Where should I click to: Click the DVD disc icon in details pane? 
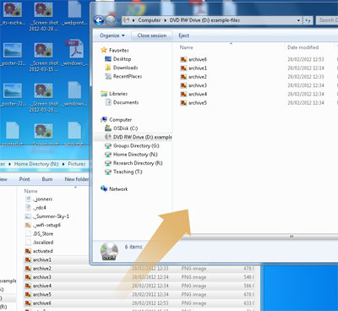click(109, 251)
